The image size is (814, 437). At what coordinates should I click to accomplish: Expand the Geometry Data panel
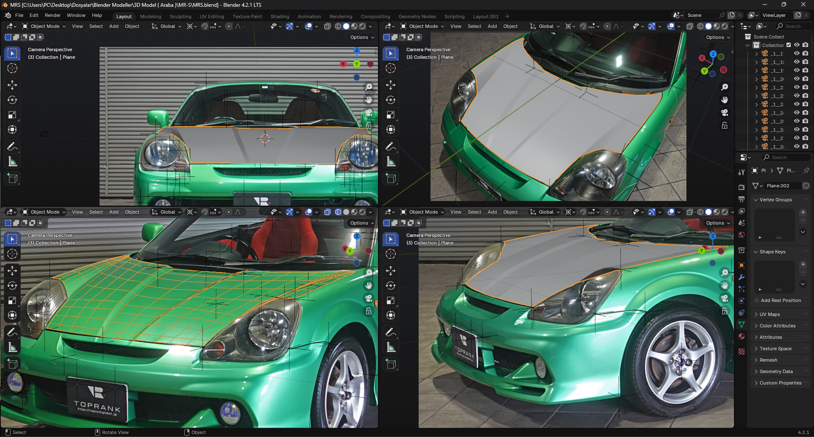(x=776, y=371)
